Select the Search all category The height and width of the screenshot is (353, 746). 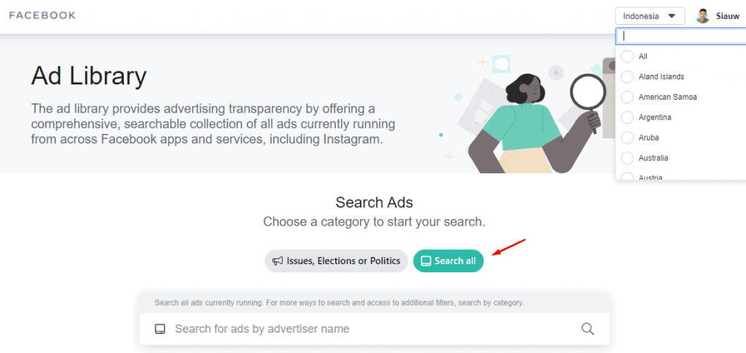coord(448,261)
